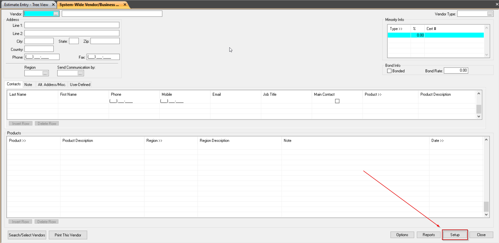Check the Main Contact checkbox
The height and width of the screenshot is (243, 499).
point(337,101)
